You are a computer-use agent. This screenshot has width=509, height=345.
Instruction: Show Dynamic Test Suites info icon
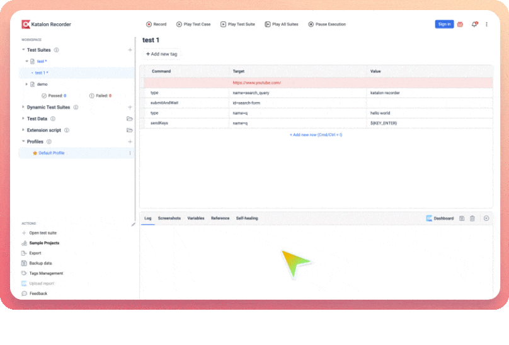click(x=76, y=107)
